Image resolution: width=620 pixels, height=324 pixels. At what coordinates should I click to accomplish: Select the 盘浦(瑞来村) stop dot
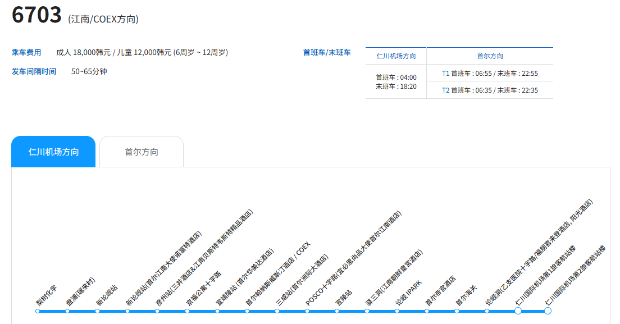[x=67, y=311]
